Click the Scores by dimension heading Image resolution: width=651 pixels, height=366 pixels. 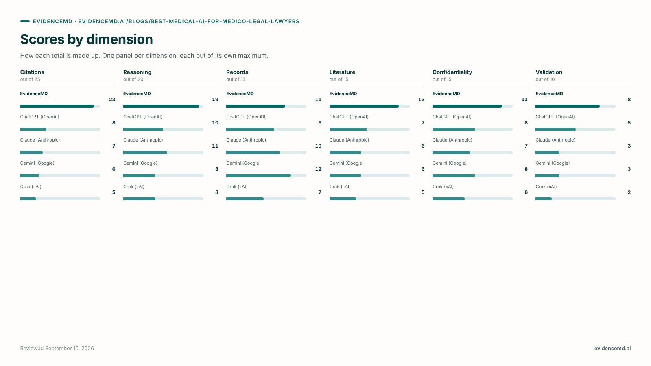coord(87,39)
